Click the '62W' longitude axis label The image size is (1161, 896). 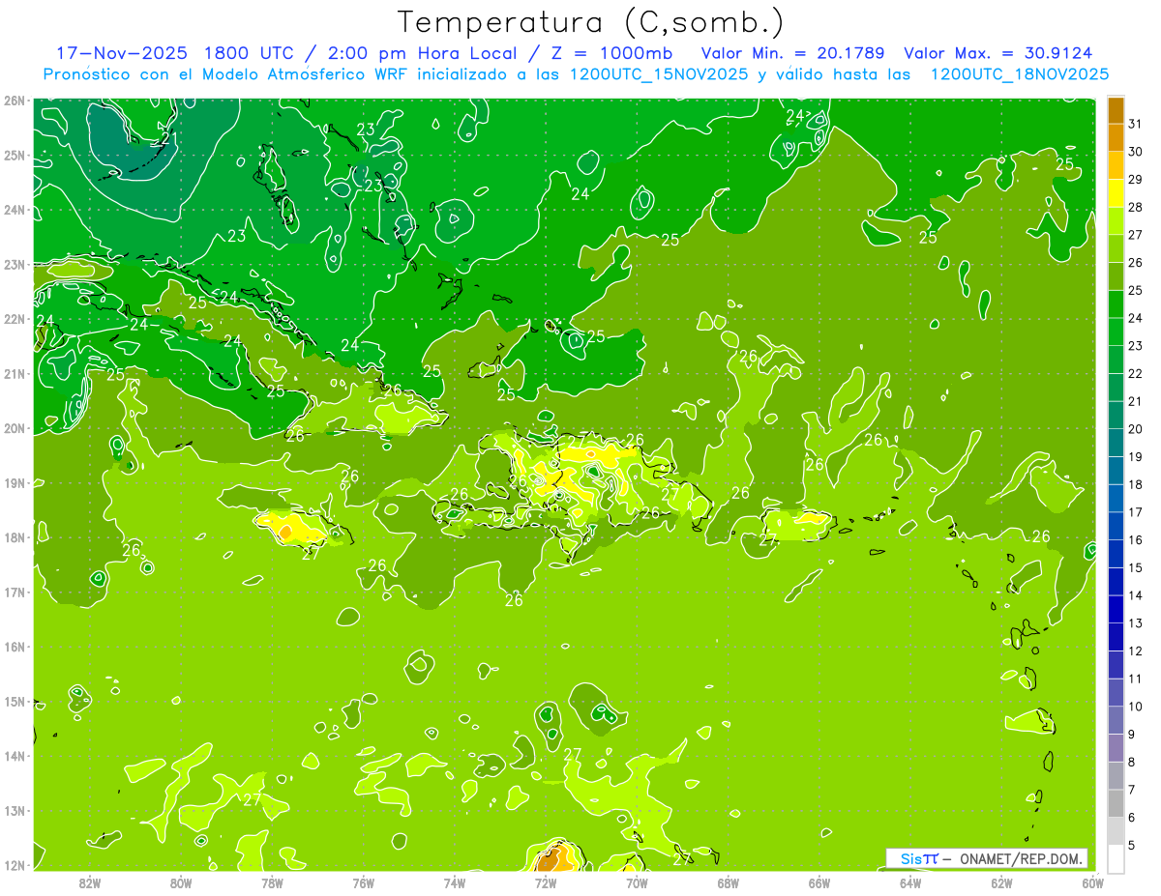pyautogui.click(x=1001, y=882)
